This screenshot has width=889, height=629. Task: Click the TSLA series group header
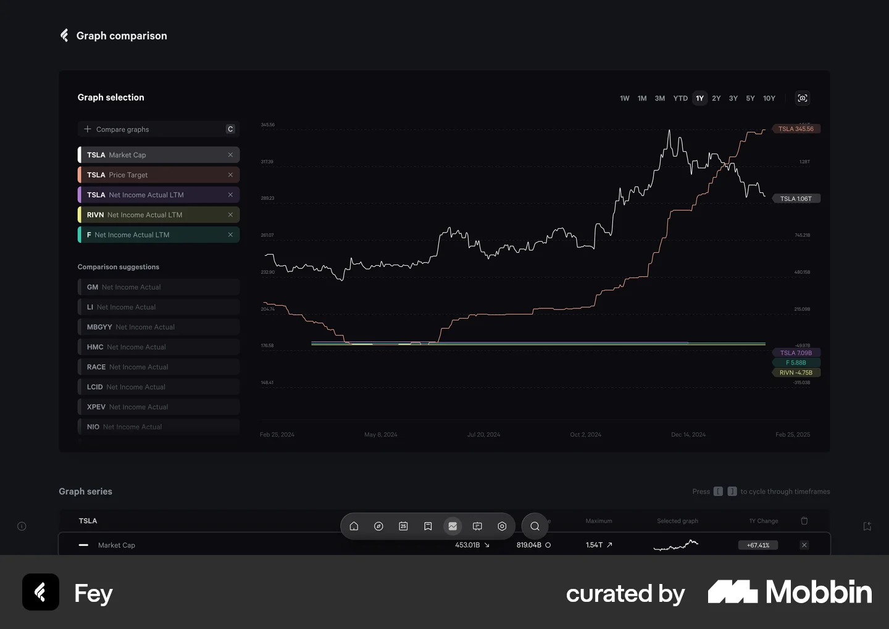(x=88, y=521)
